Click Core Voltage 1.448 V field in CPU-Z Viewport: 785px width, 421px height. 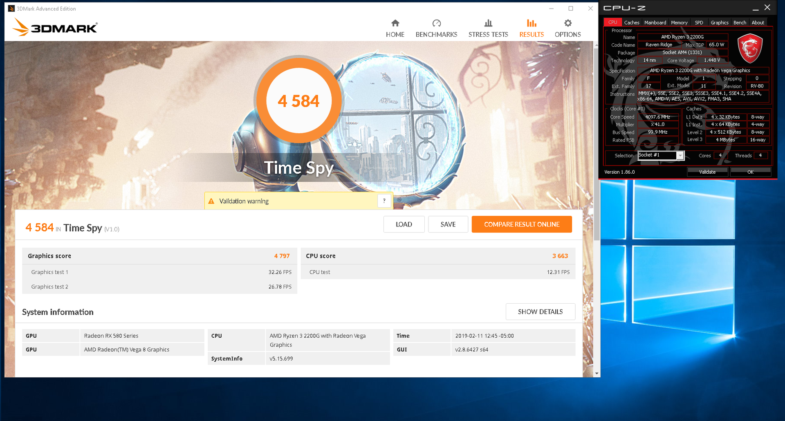(712, 60)
